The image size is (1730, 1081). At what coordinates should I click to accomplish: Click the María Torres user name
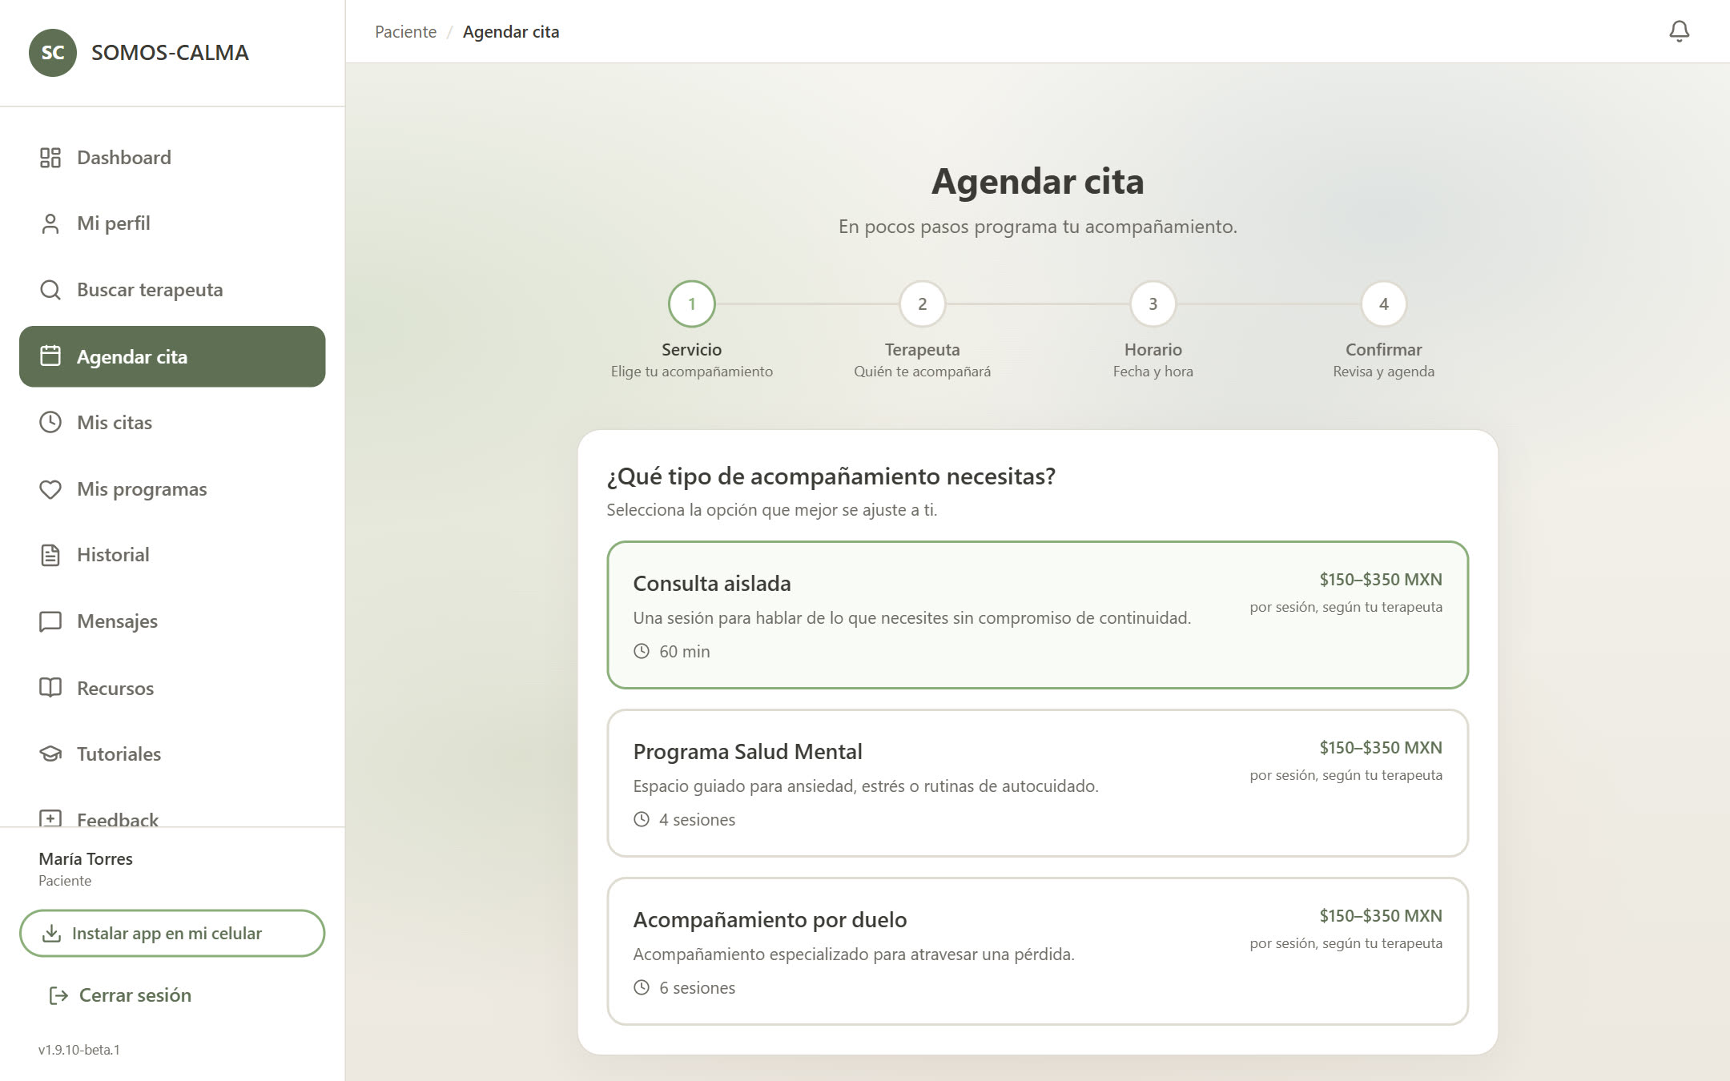coord(86,858)
